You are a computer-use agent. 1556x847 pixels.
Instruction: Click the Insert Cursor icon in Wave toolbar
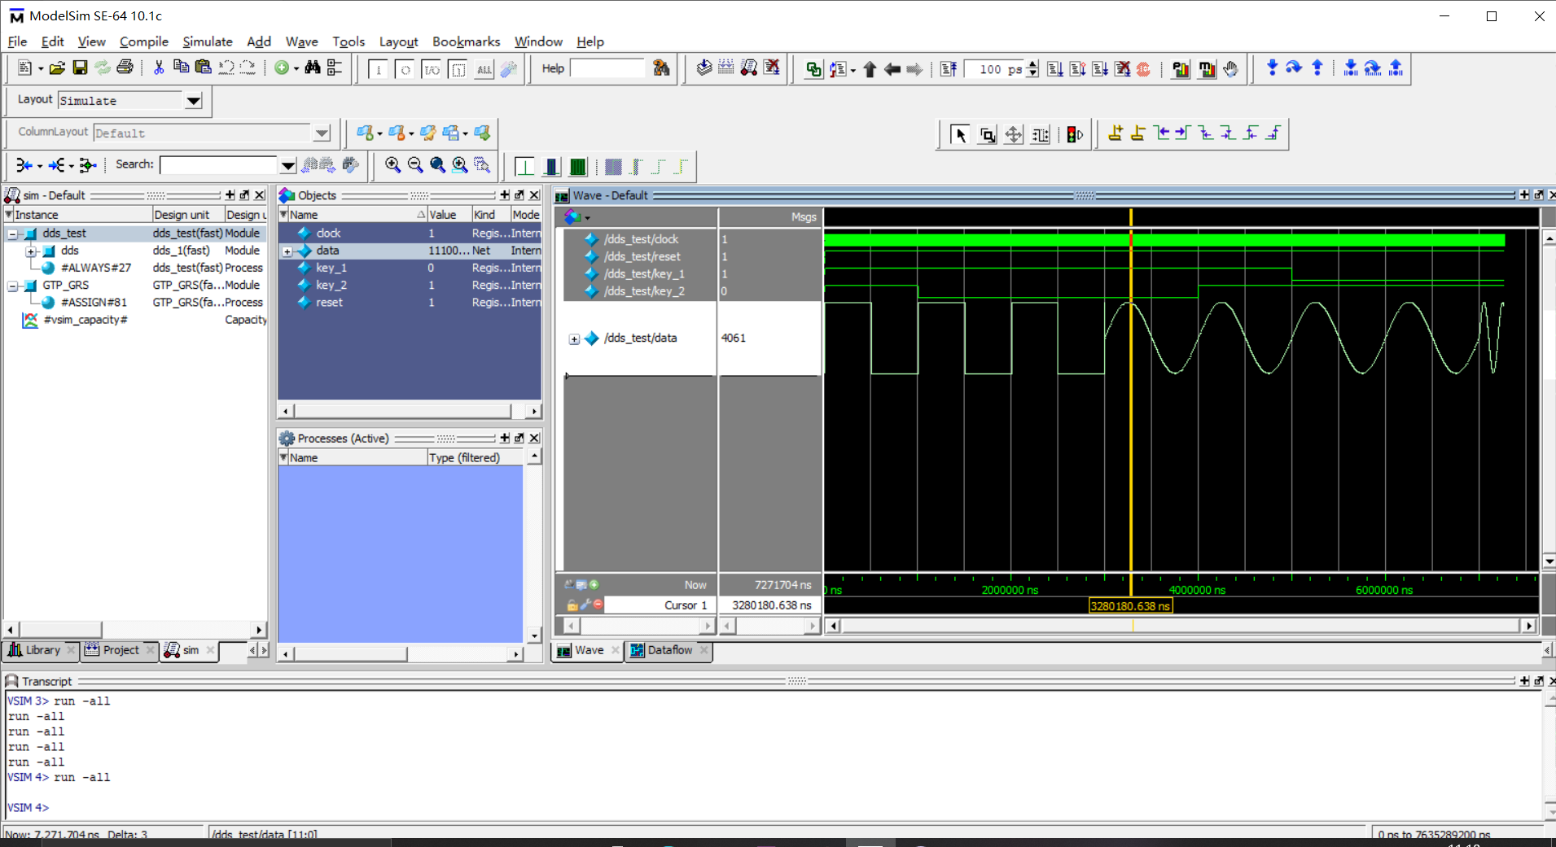[x=1116, y=133]
